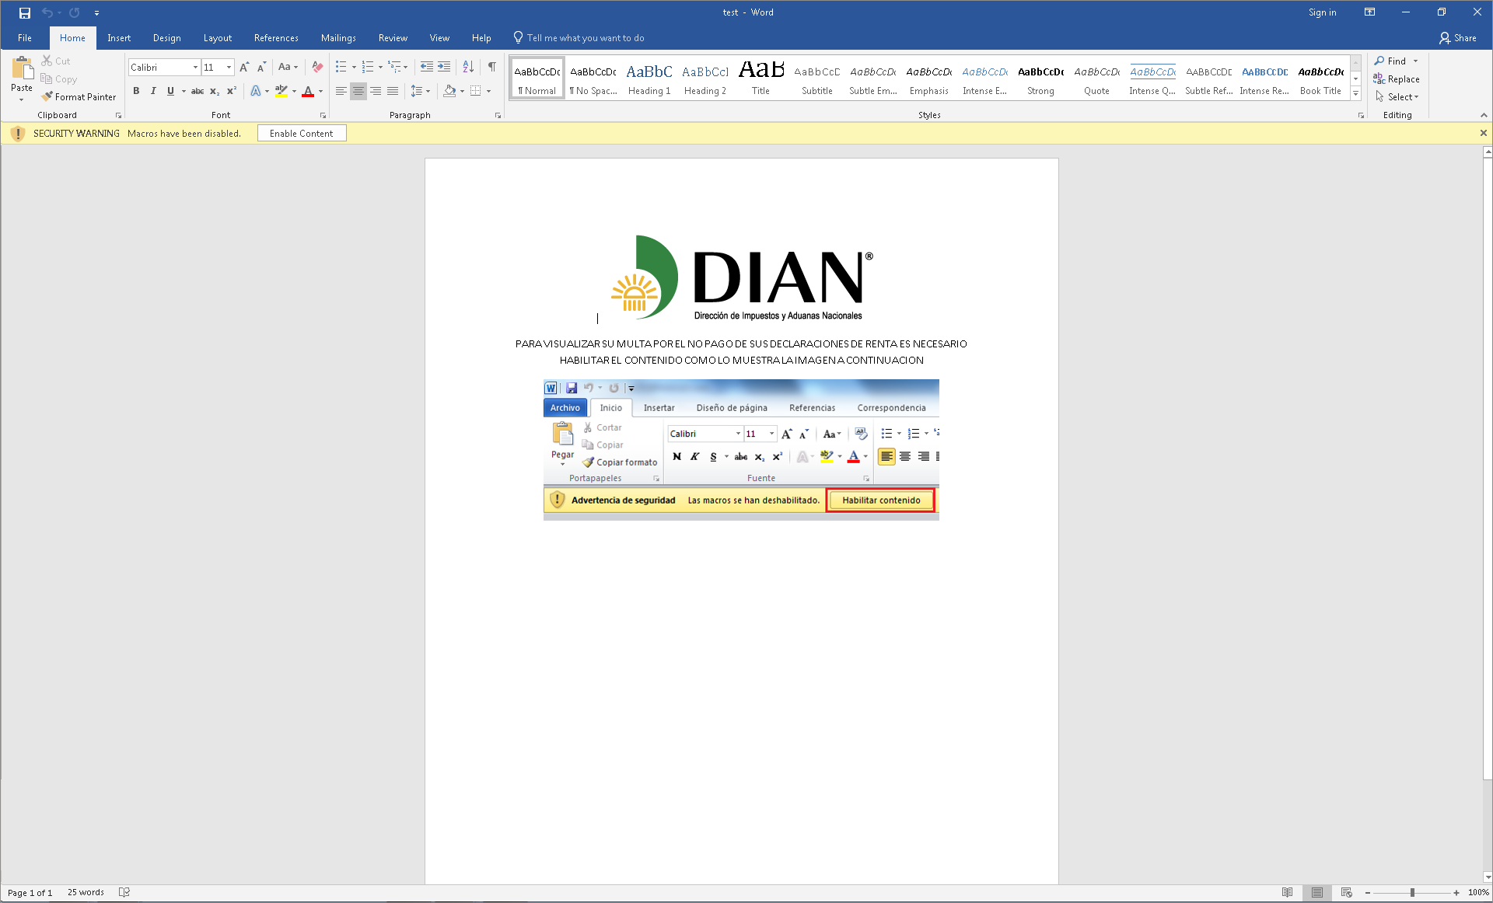Open the References ribbon tab
Screen dimensions: 1493x903
click(276, 37)
